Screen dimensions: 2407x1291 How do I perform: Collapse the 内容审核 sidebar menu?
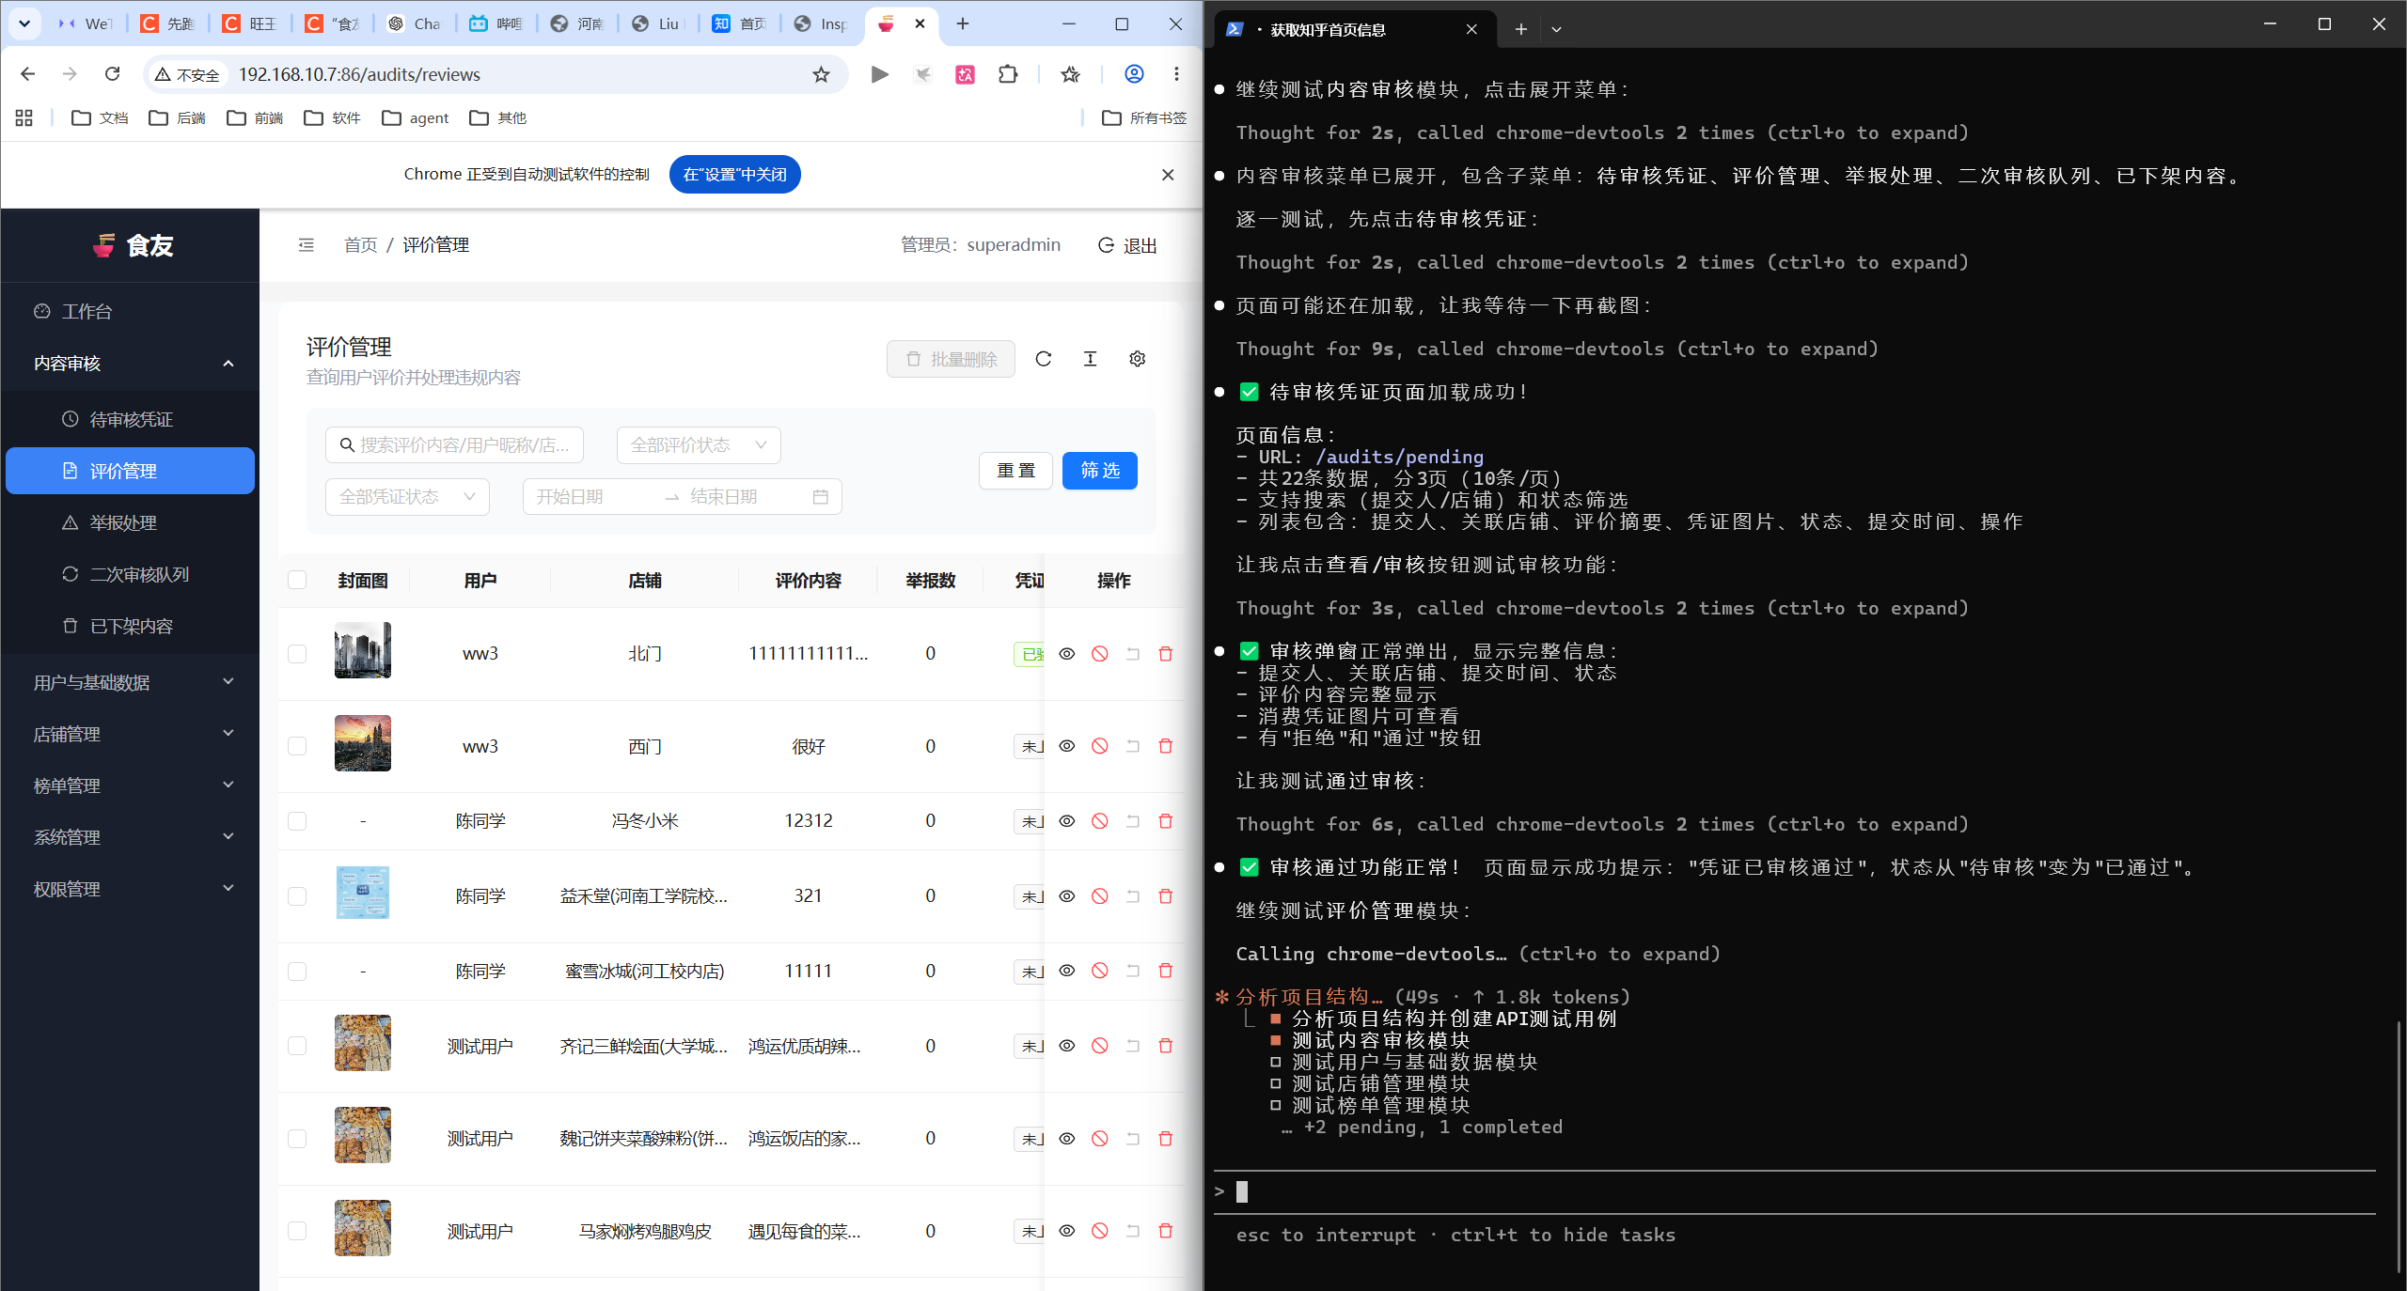point(130,364)
